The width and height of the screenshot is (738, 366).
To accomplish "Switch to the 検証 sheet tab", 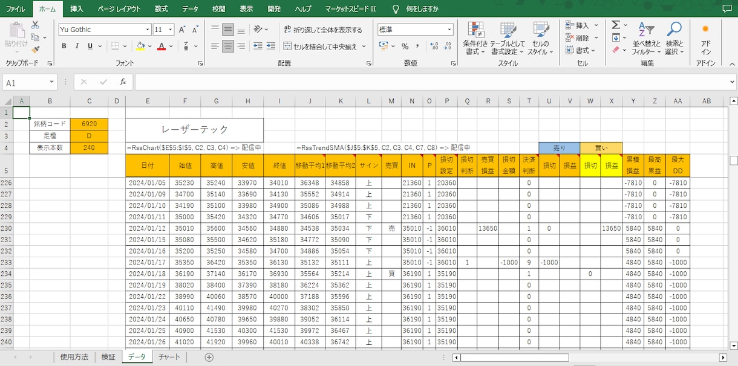I will (108, 357).
